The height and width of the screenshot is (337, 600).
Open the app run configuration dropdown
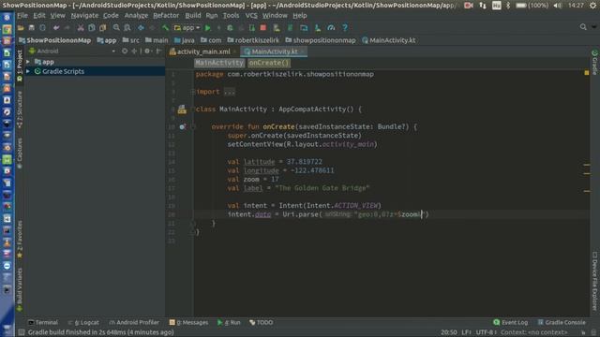(187, 28)
